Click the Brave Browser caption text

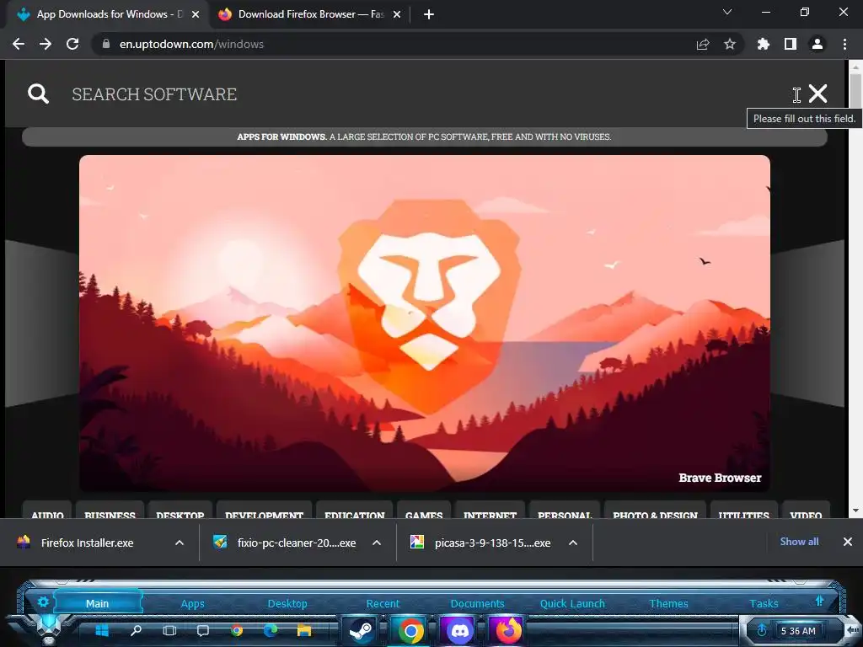tap(720, 478)
